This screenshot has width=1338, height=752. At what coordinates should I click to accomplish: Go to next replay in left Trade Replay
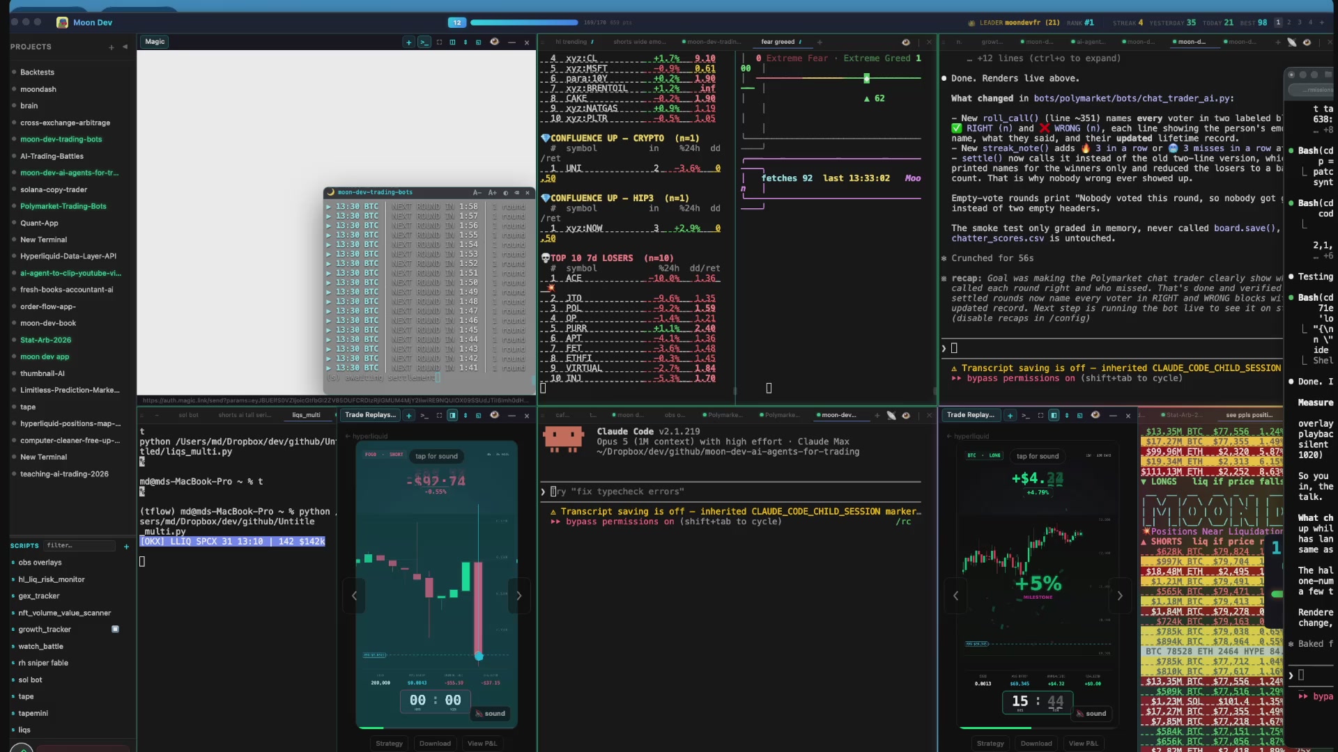coord(518,595)
